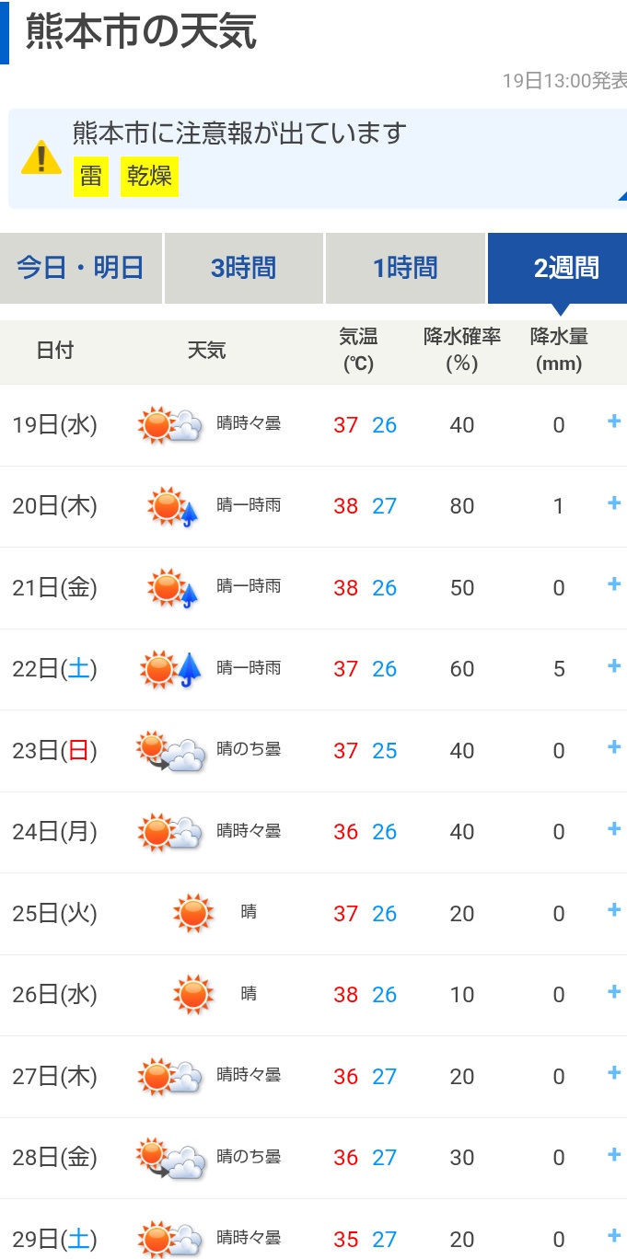Open 29日(土) details with plus

[614, 1235]
